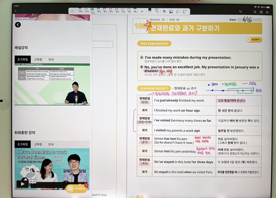The image size is (276, 198).
Task: Click the black circular back arrow button
Action: pos(18,25)
